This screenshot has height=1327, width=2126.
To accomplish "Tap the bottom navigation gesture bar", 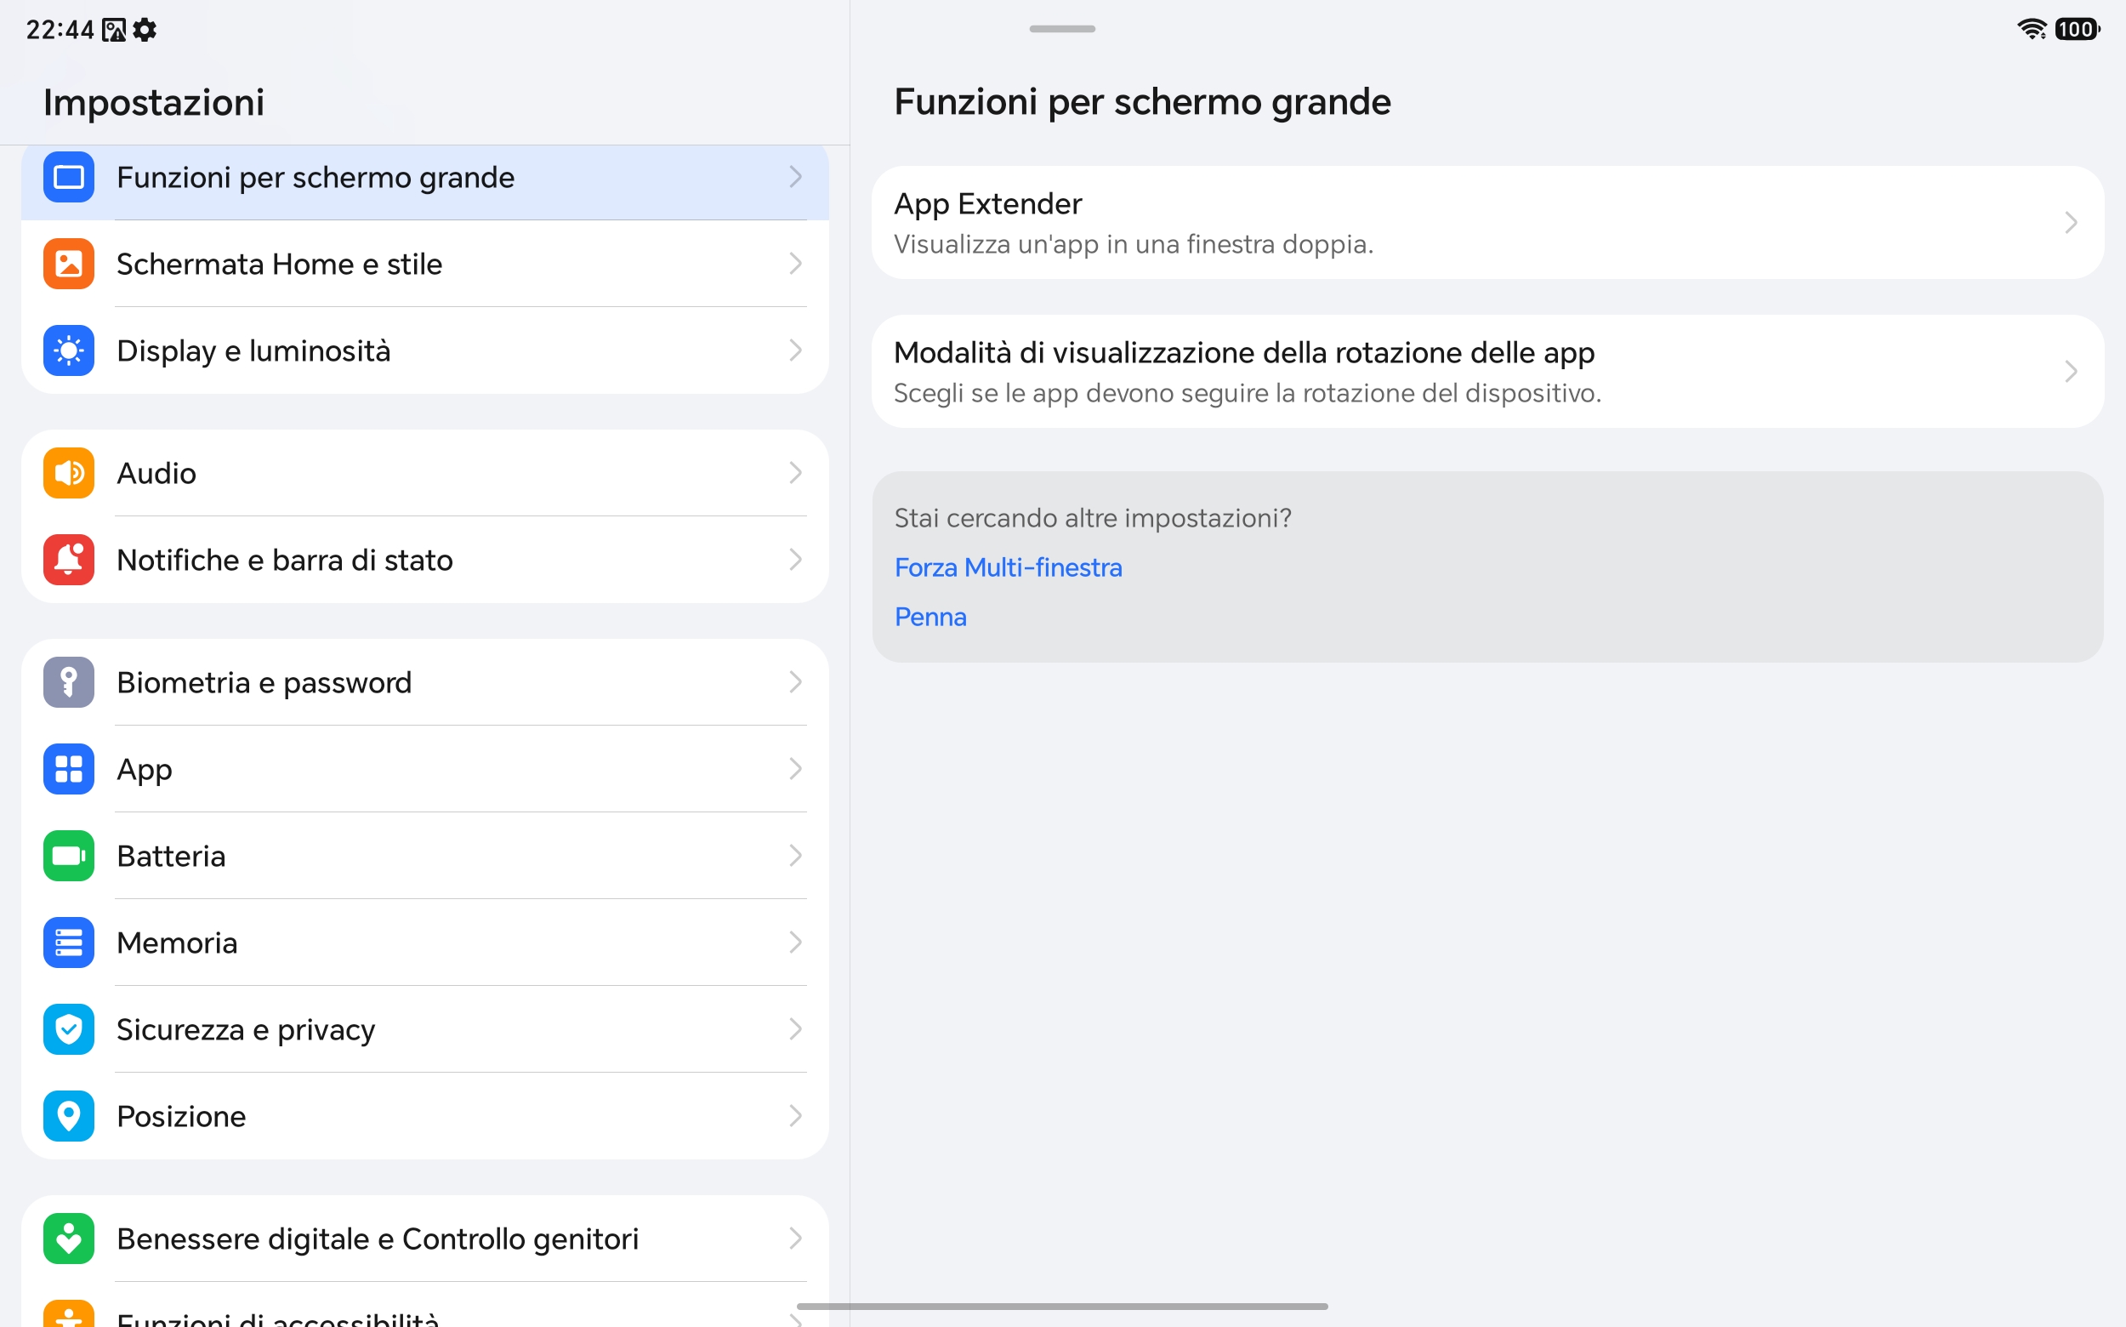I will (x=1061, y=1307).
